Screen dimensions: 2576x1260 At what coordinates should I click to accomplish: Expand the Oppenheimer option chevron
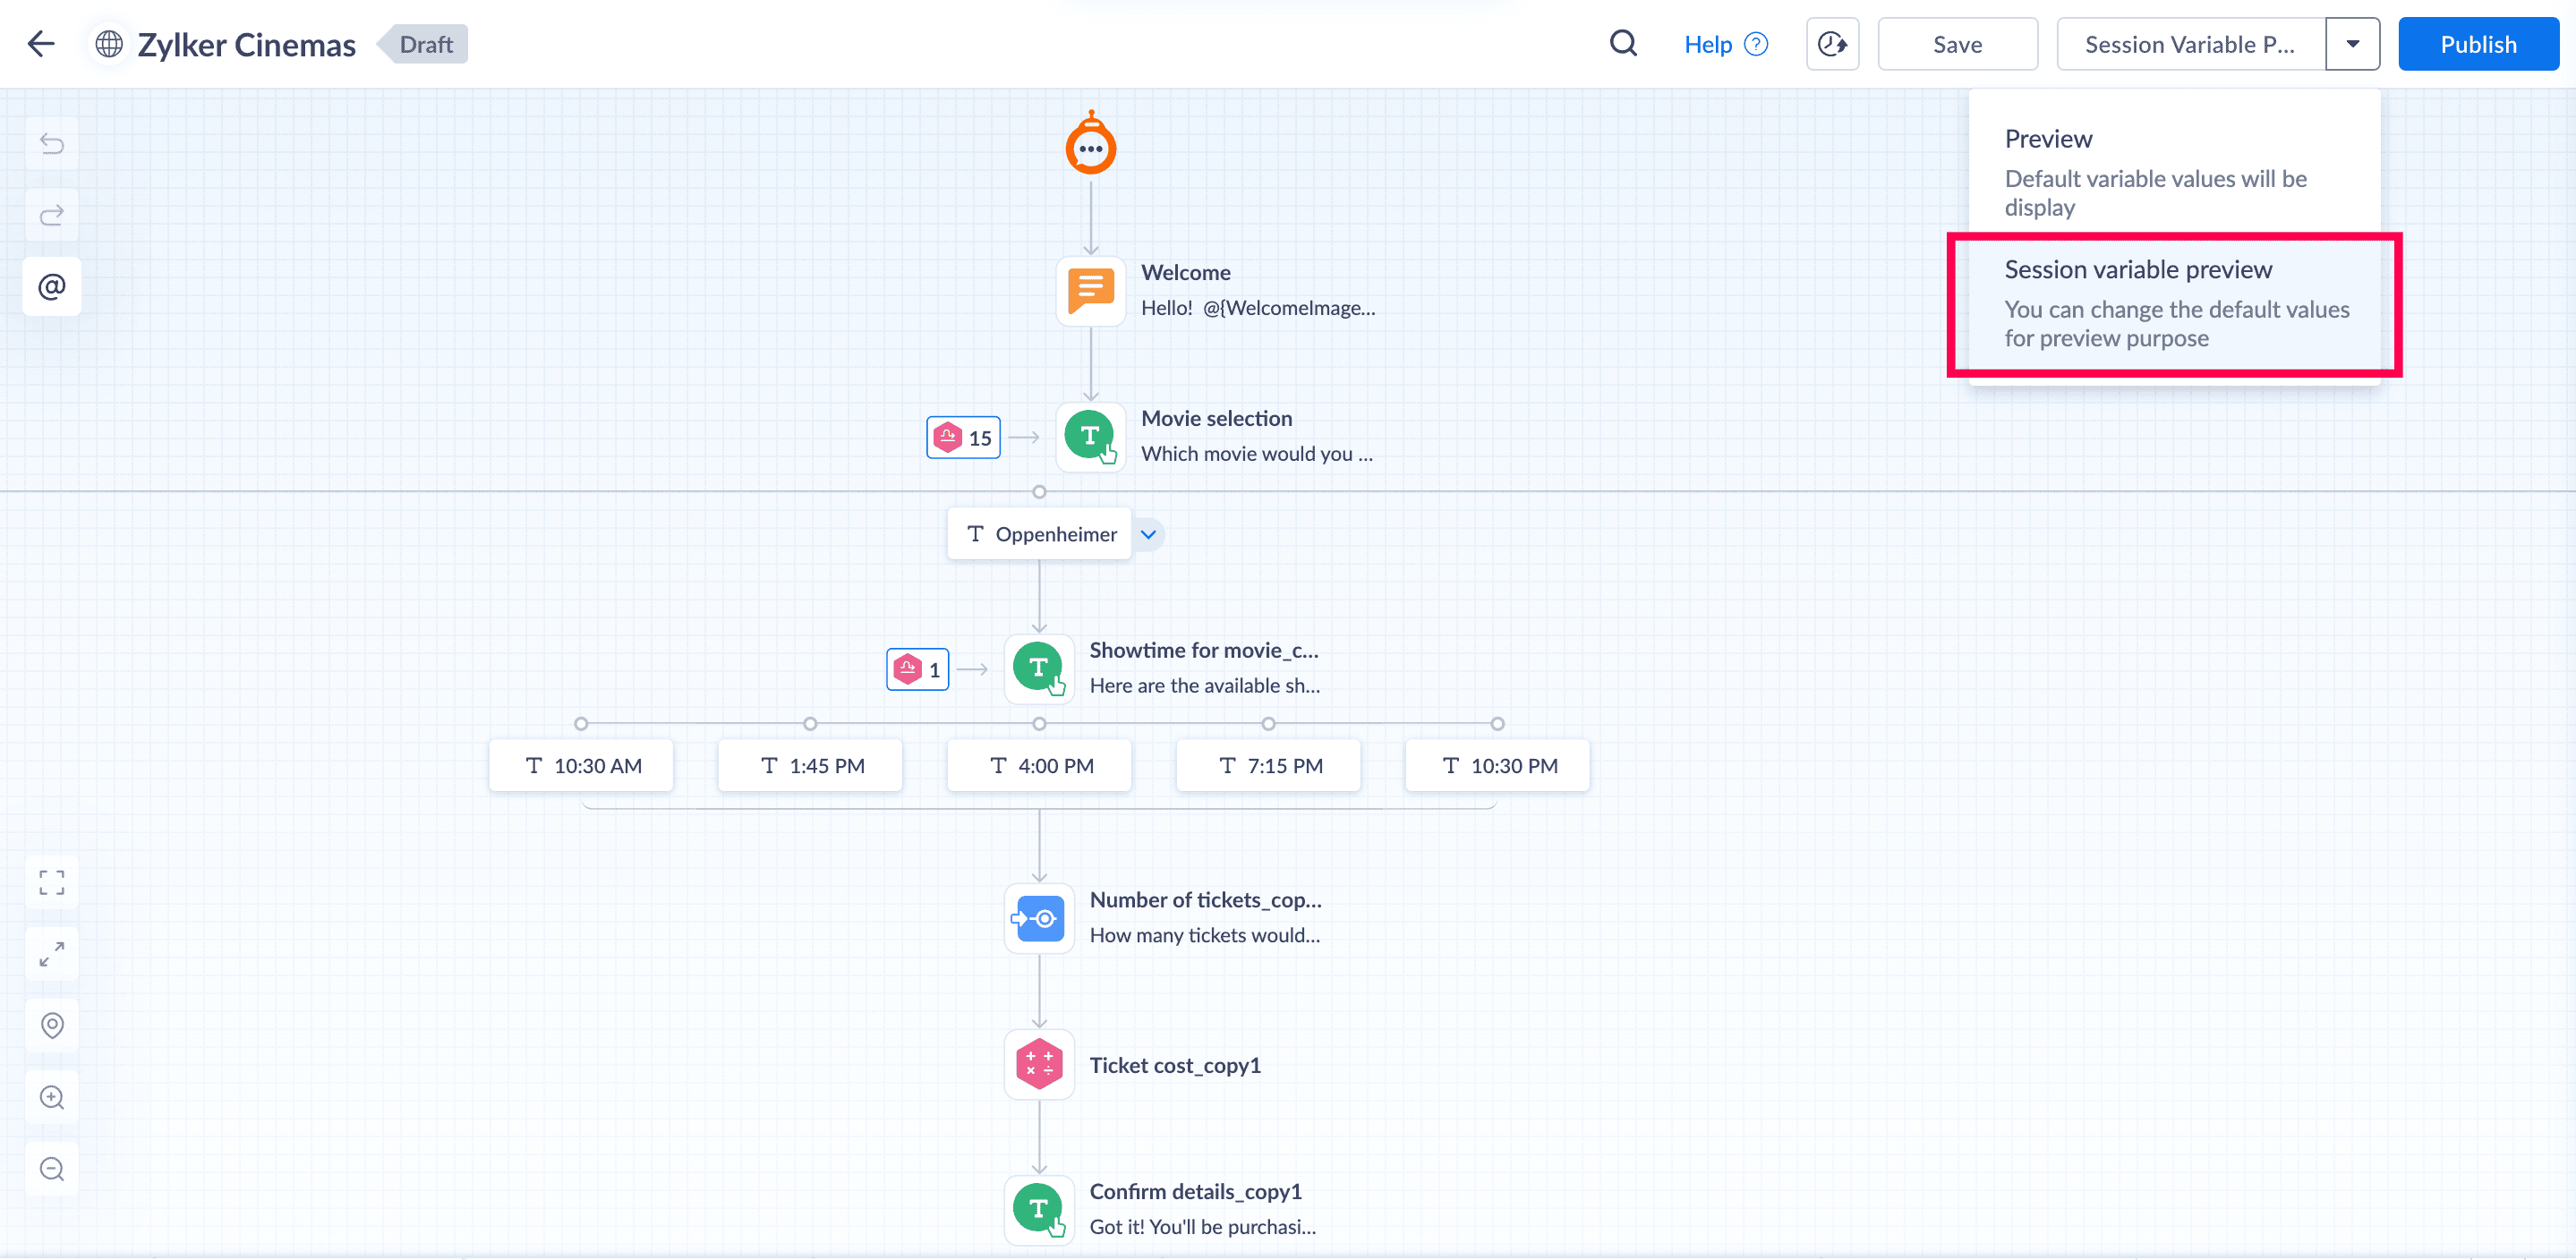coord(1148,534)
